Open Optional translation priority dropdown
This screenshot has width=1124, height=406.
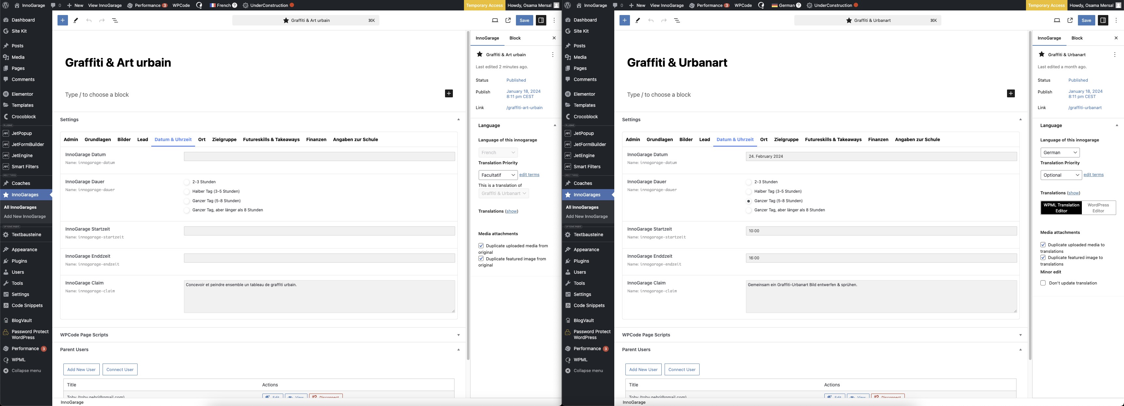click(x=1061, y=175)
